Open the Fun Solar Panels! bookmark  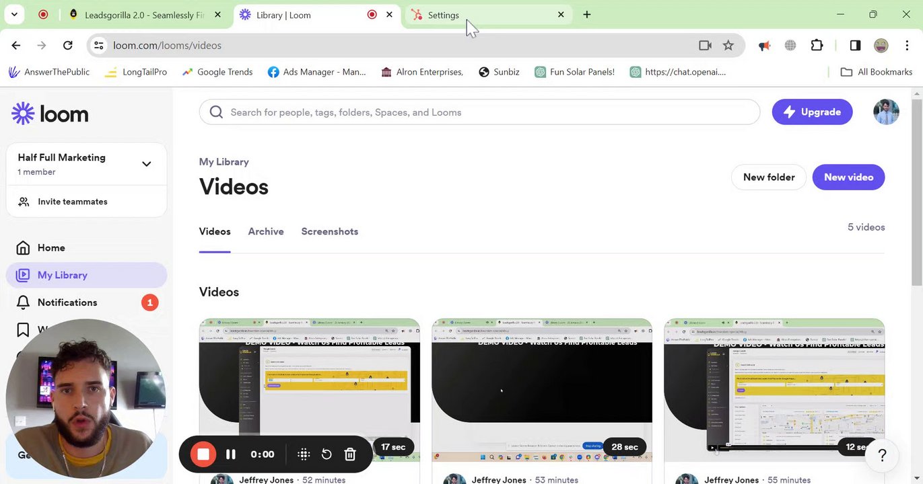coord(575,72)
